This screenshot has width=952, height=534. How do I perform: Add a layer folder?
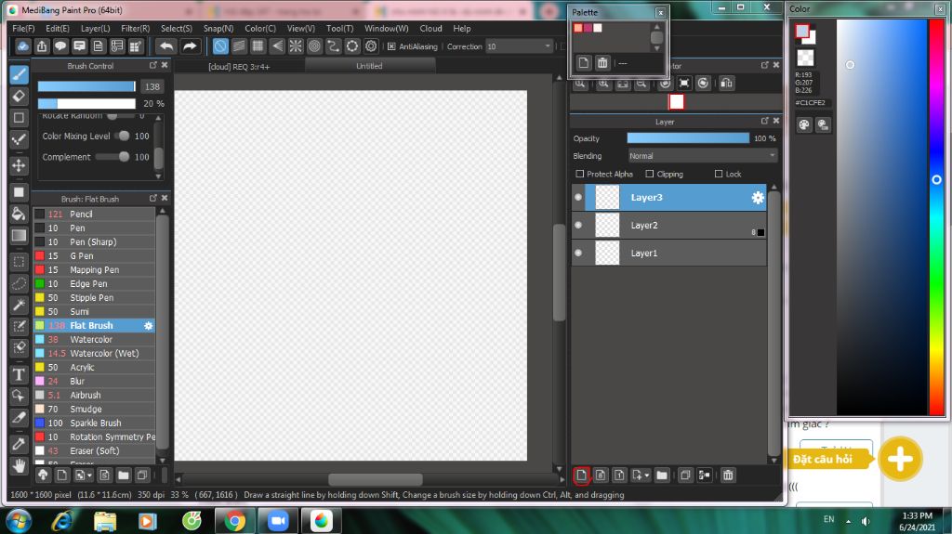662,475
